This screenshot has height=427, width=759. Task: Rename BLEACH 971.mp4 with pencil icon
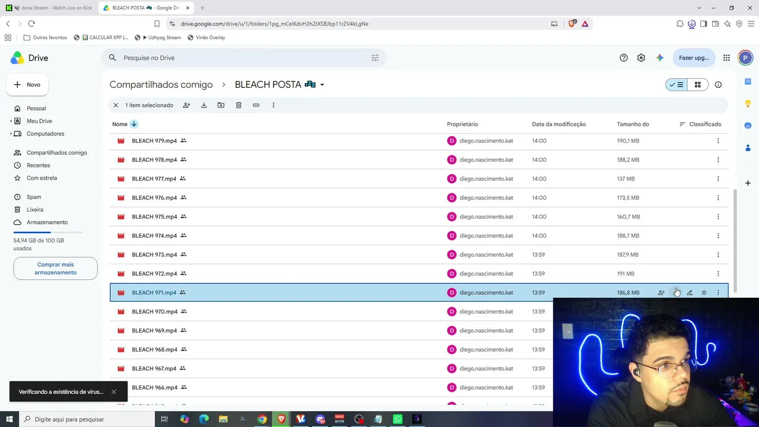(690, 292)
